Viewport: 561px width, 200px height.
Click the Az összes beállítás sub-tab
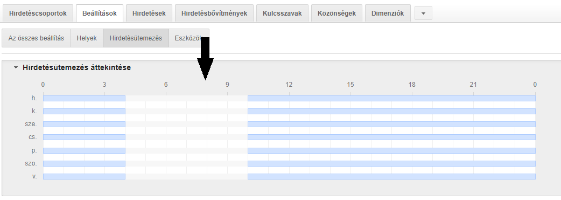coord(36,38)
